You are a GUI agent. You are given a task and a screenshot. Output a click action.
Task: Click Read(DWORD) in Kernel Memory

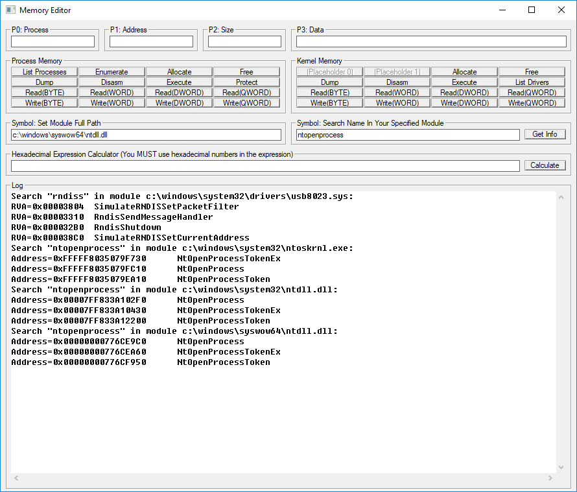point(464,92)
